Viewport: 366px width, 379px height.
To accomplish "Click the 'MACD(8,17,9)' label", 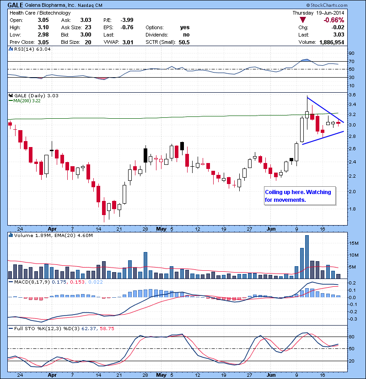I will pos(32,282).
